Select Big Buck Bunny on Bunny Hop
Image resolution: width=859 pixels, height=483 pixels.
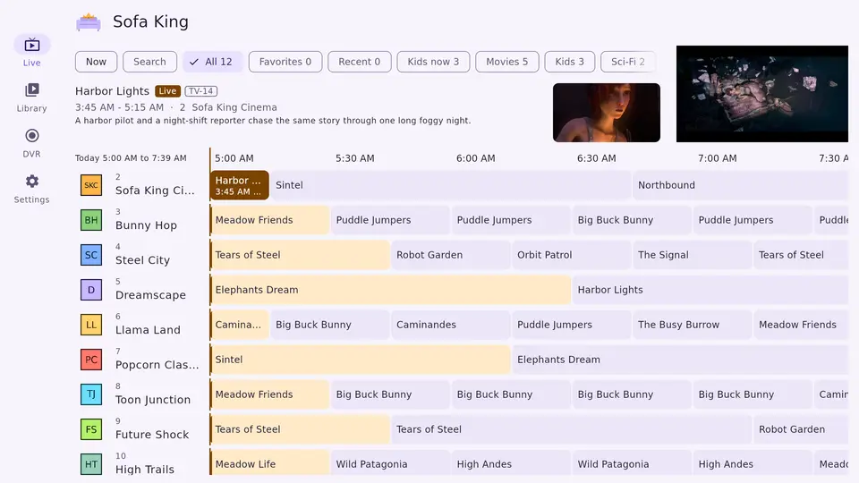tap(632, 220)
